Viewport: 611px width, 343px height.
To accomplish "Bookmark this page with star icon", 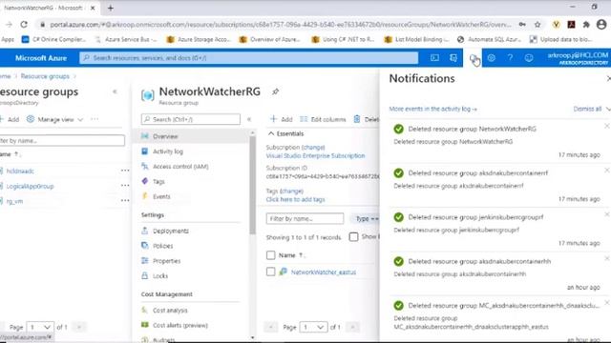I will 537,25.
